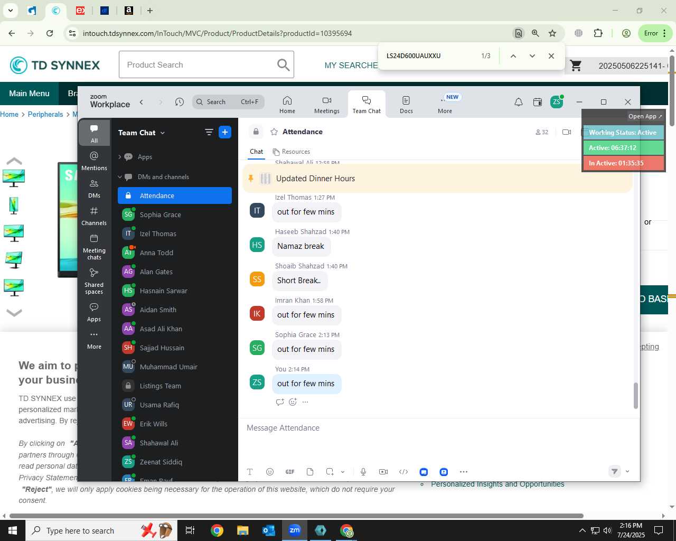The height and width of the screenshot is (541, 676).
Task: Open chat with Anna Todd
Action: (x=175, y=253)
